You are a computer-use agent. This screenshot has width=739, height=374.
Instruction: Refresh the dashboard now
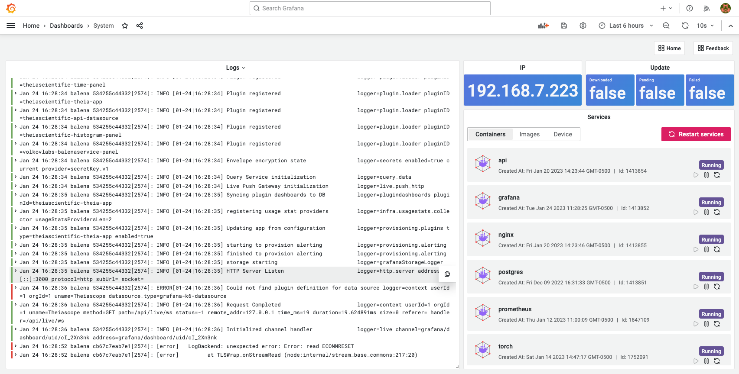685,26
